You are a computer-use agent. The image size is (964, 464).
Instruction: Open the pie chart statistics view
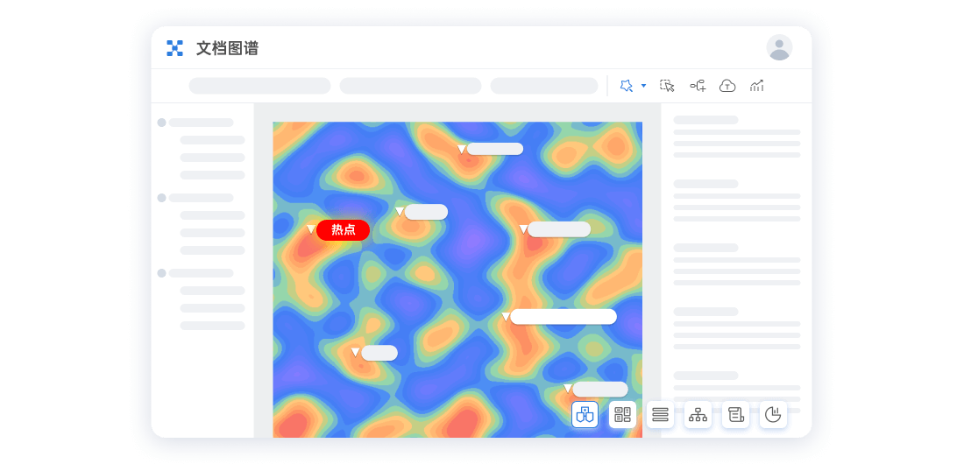click(x=774, y=415)
